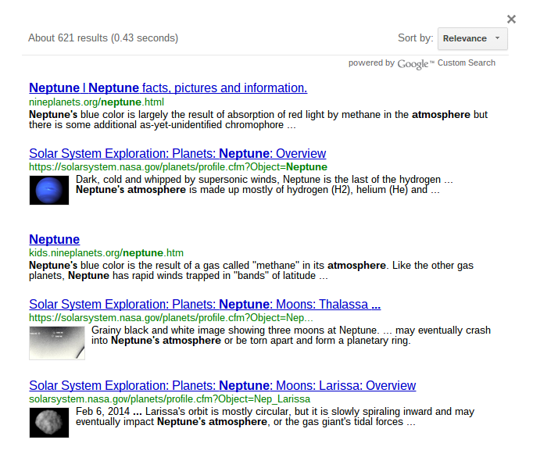Click the grainy three moons thumbnail

(x=57, y=343)
